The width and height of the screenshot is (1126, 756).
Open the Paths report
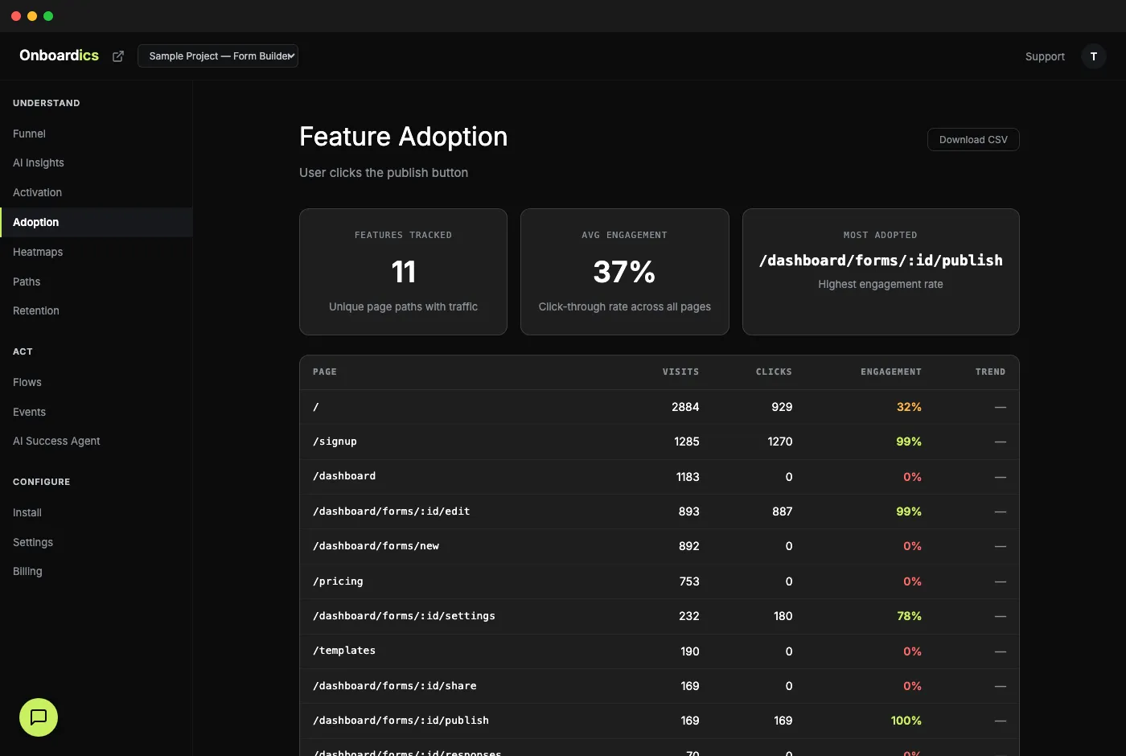[27, 281]
